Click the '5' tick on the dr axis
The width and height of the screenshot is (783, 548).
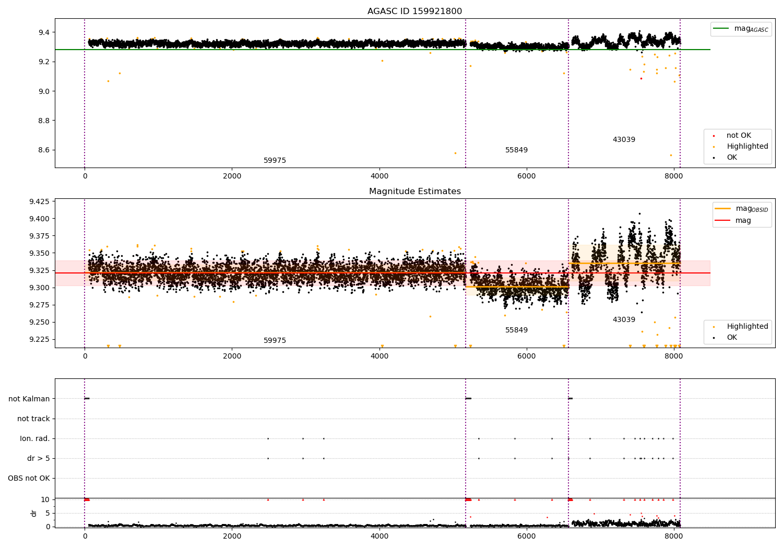(48, 514)
